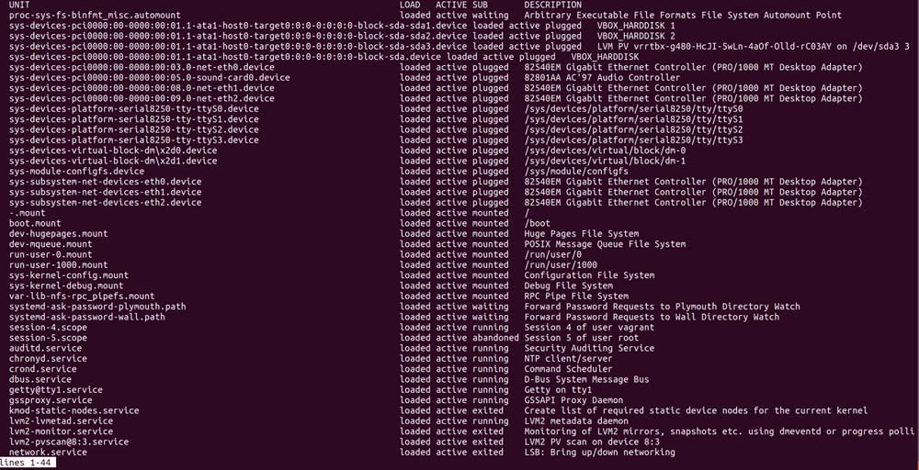Viewport: 919px width, 470px height.
Task: Click the network.service unit line
Action: pos(48,453)
